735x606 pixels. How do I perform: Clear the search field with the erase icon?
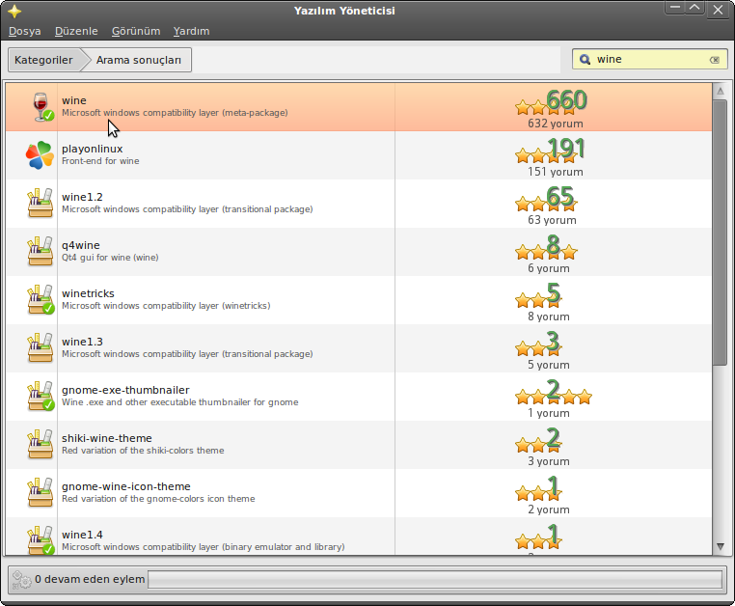pos(715,60)
